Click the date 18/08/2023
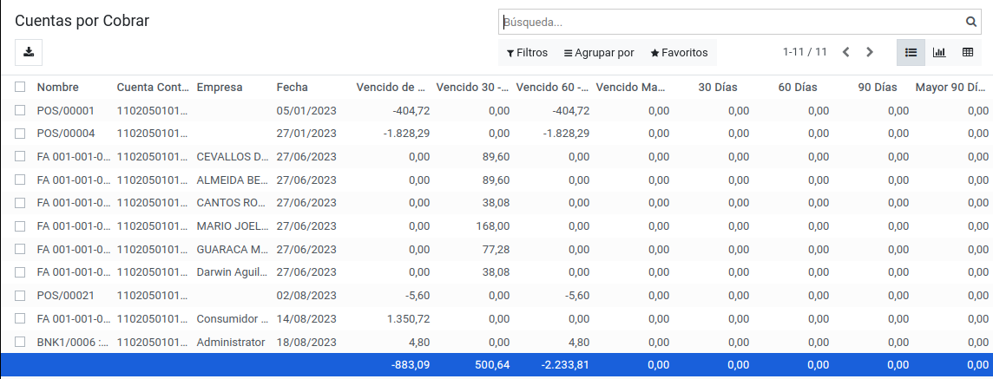993x379 pixels. (306, 342)
